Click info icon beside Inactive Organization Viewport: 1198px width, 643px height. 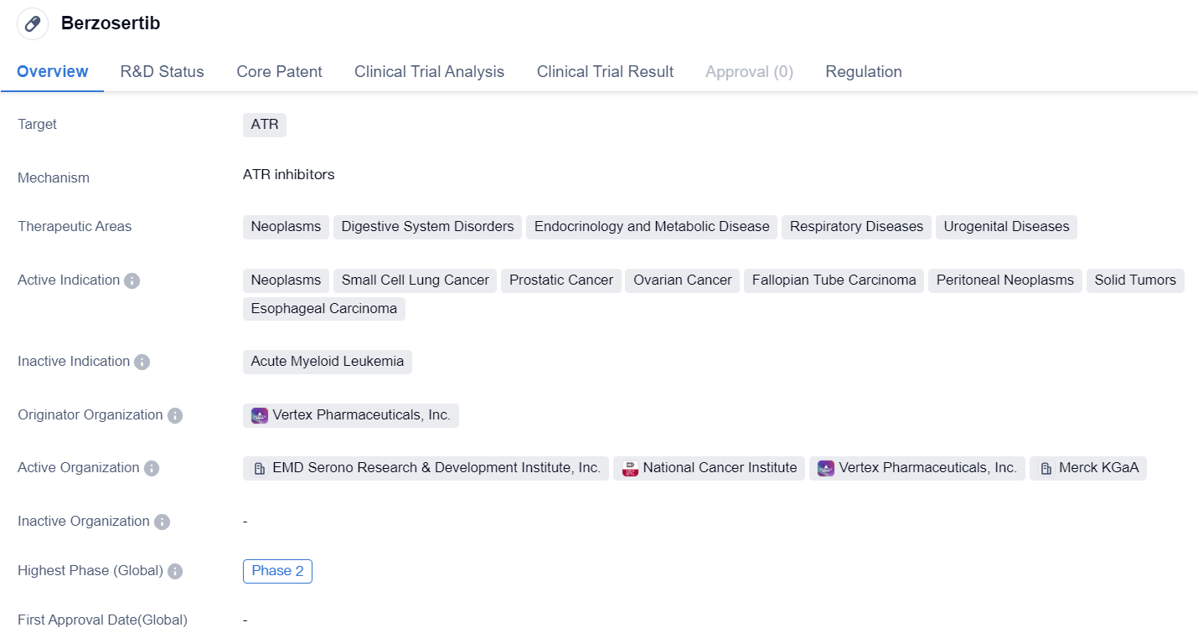point(162,522)
